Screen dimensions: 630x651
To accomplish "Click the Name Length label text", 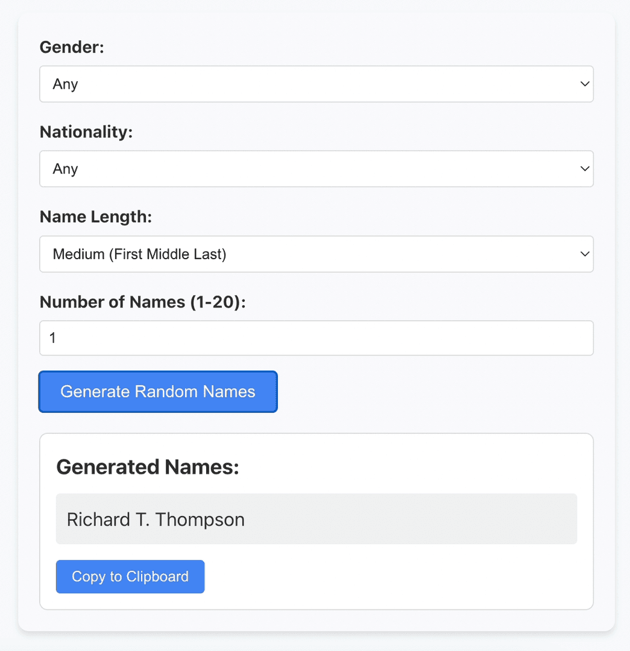I will click(95, 217).
